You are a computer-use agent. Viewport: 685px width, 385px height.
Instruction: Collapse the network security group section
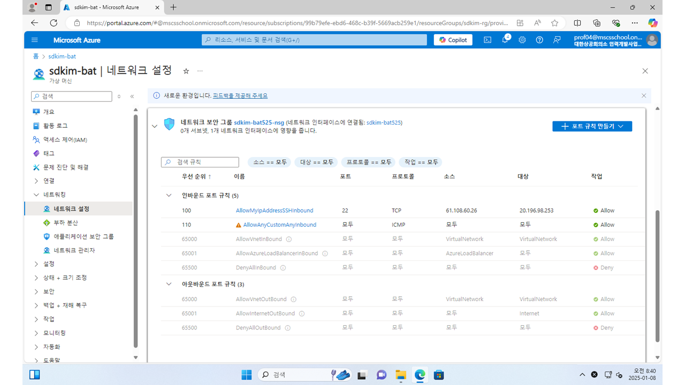click(x=155, y=126)
